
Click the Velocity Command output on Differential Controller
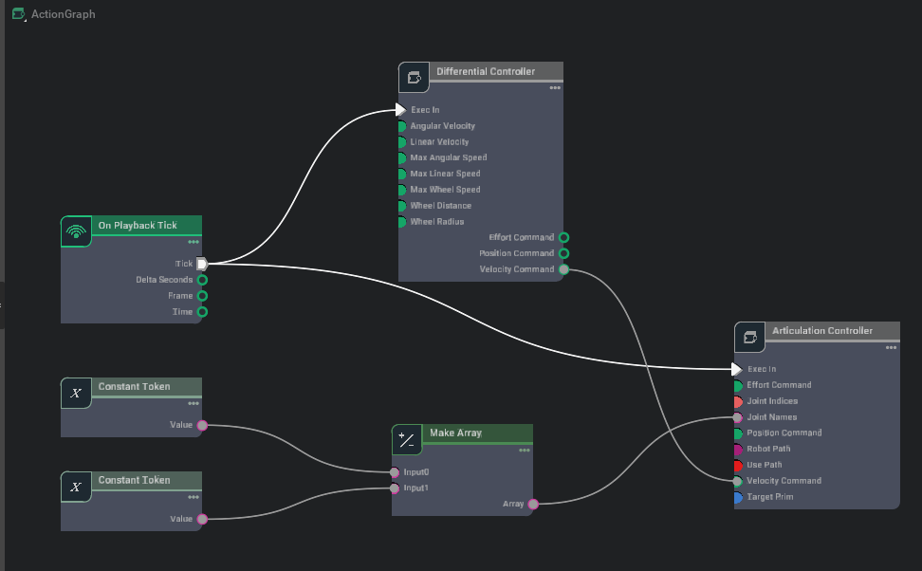564,269
